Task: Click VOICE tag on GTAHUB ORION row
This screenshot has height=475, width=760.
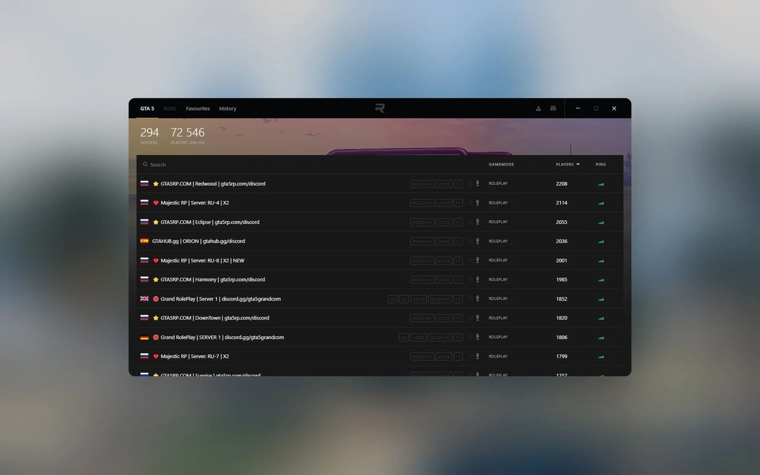Action: (444, 242)
